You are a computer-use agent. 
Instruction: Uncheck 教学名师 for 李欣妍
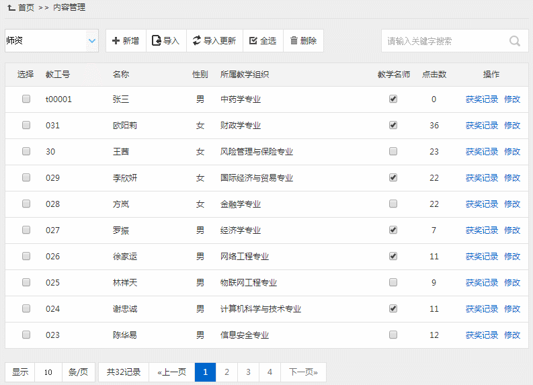[x=393, y=177]
